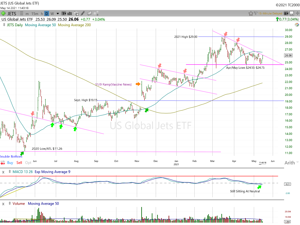Expand the timeframe dropdown arrow after W
Screen dimensions: 300x225
(x=58, y=13)
